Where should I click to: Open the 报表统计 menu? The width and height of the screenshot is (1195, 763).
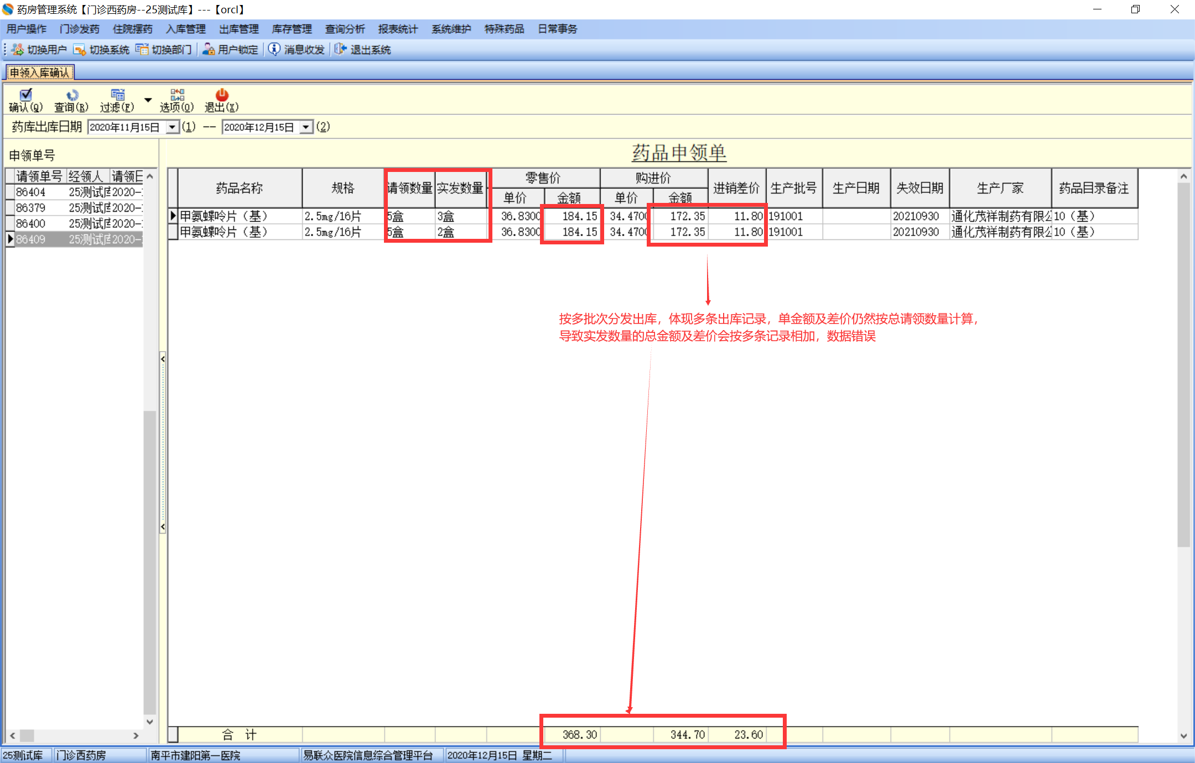click(x=398, y=29)
